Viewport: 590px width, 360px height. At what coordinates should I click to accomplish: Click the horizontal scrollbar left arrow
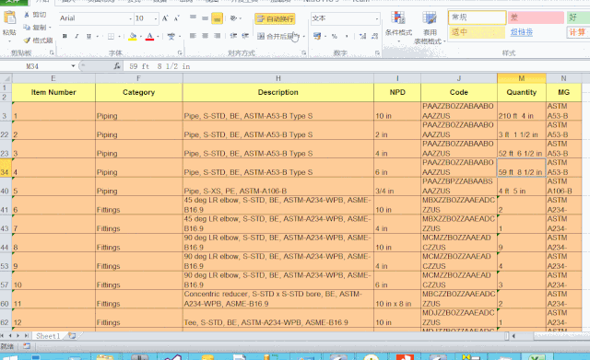[x=513, y=336]
